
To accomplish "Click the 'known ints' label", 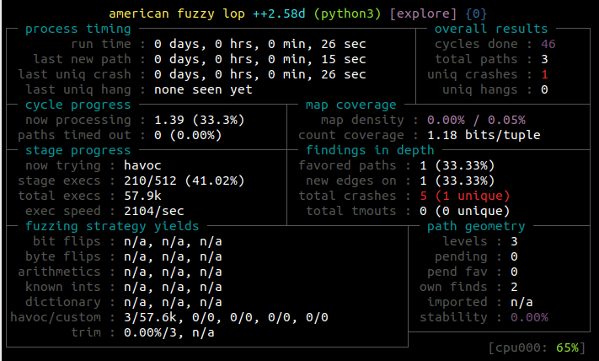I will [x=63, y=287].
